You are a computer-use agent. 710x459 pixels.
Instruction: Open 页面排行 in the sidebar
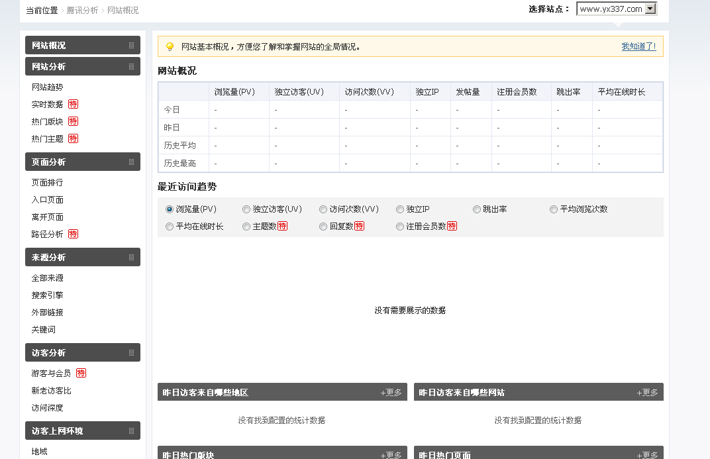click(x=48, y=182)
